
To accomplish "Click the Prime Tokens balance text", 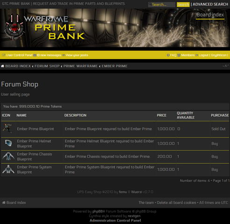I will click(x=32, y=106).
